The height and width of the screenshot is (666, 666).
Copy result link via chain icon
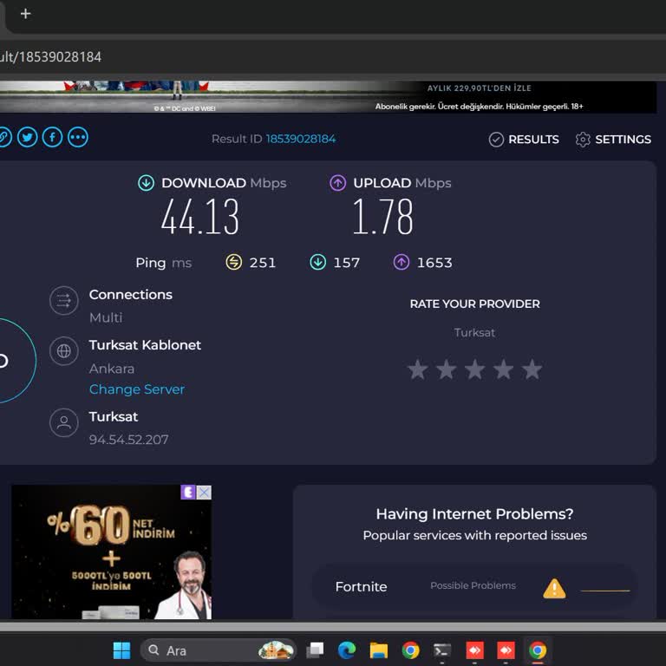click(4, 138)
